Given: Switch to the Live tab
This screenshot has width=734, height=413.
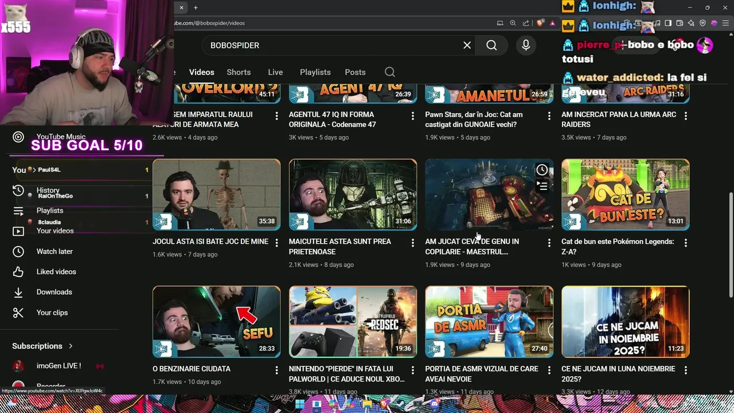Looking at the screenshot, I should pos(275,72).
